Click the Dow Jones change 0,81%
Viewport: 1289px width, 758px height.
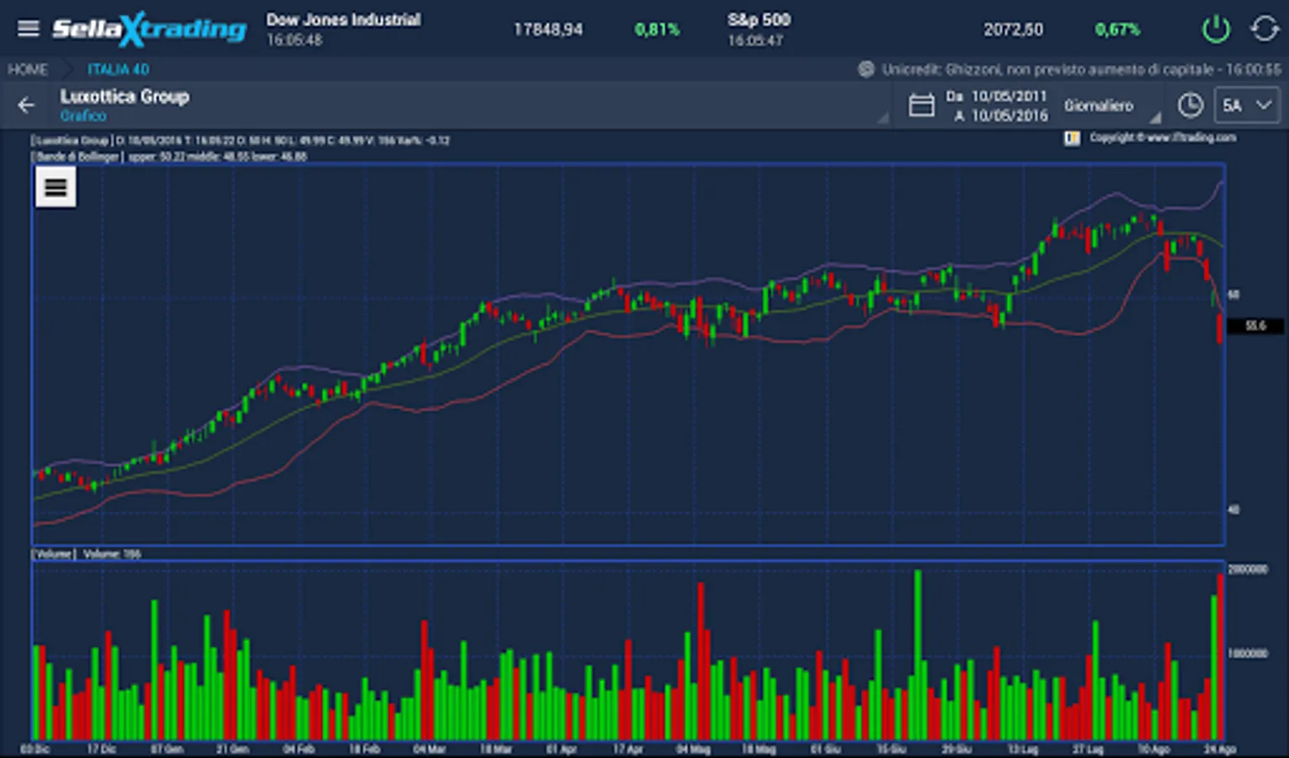(x=657, y=29)
